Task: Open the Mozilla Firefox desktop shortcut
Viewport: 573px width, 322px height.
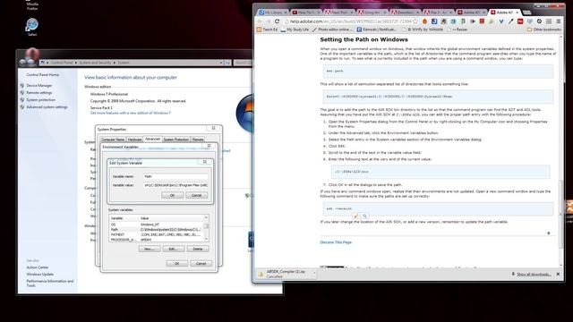Action: pos(32,4)
